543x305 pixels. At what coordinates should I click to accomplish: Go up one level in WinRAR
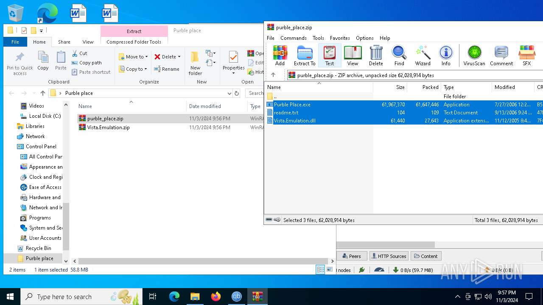(x=273, y=75)
